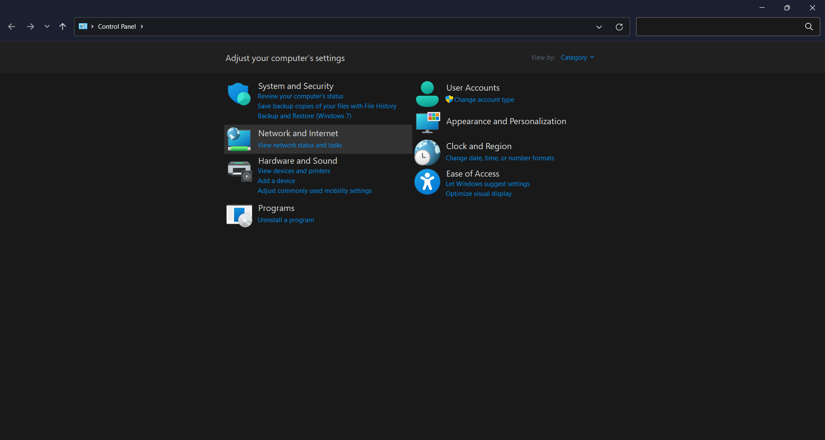Open View devices and printers link
Viewport: 825px width, 440px height.
(294, 171)
